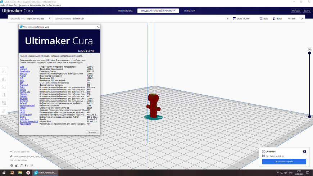
Task: Click the adhesion Вкл icon
Action: (289, 19)
